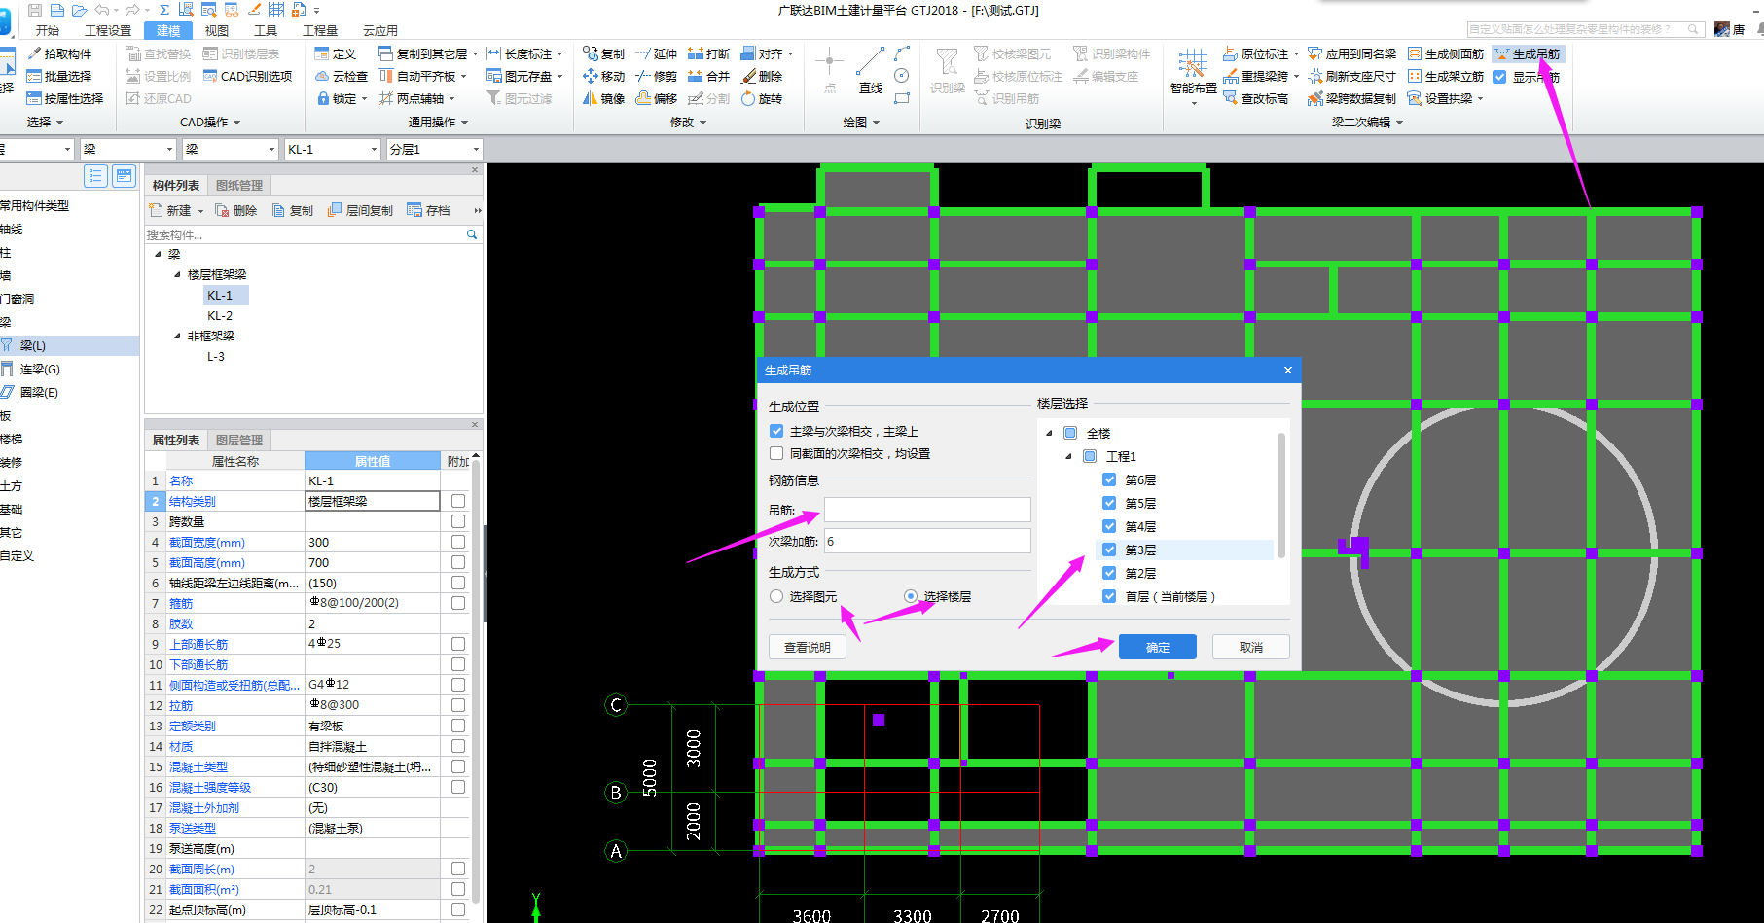Uncheck the 首层(当前楼层) checkbox
1764x923 pixels.
point(1109,596)
